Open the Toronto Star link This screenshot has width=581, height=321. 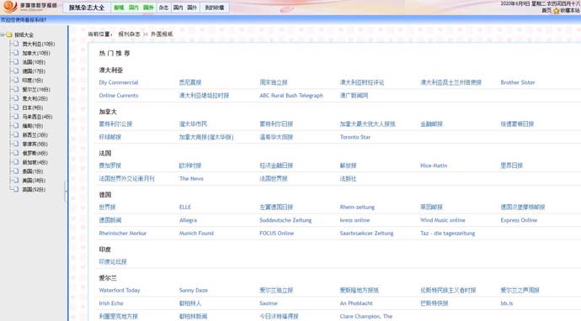pos(355,137)
